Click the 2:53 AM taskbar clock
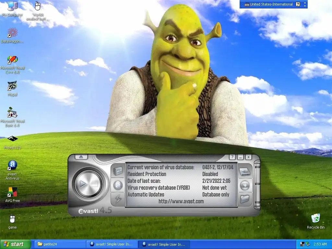Screen dimensions: 332x249 click(x=320, y=244)
